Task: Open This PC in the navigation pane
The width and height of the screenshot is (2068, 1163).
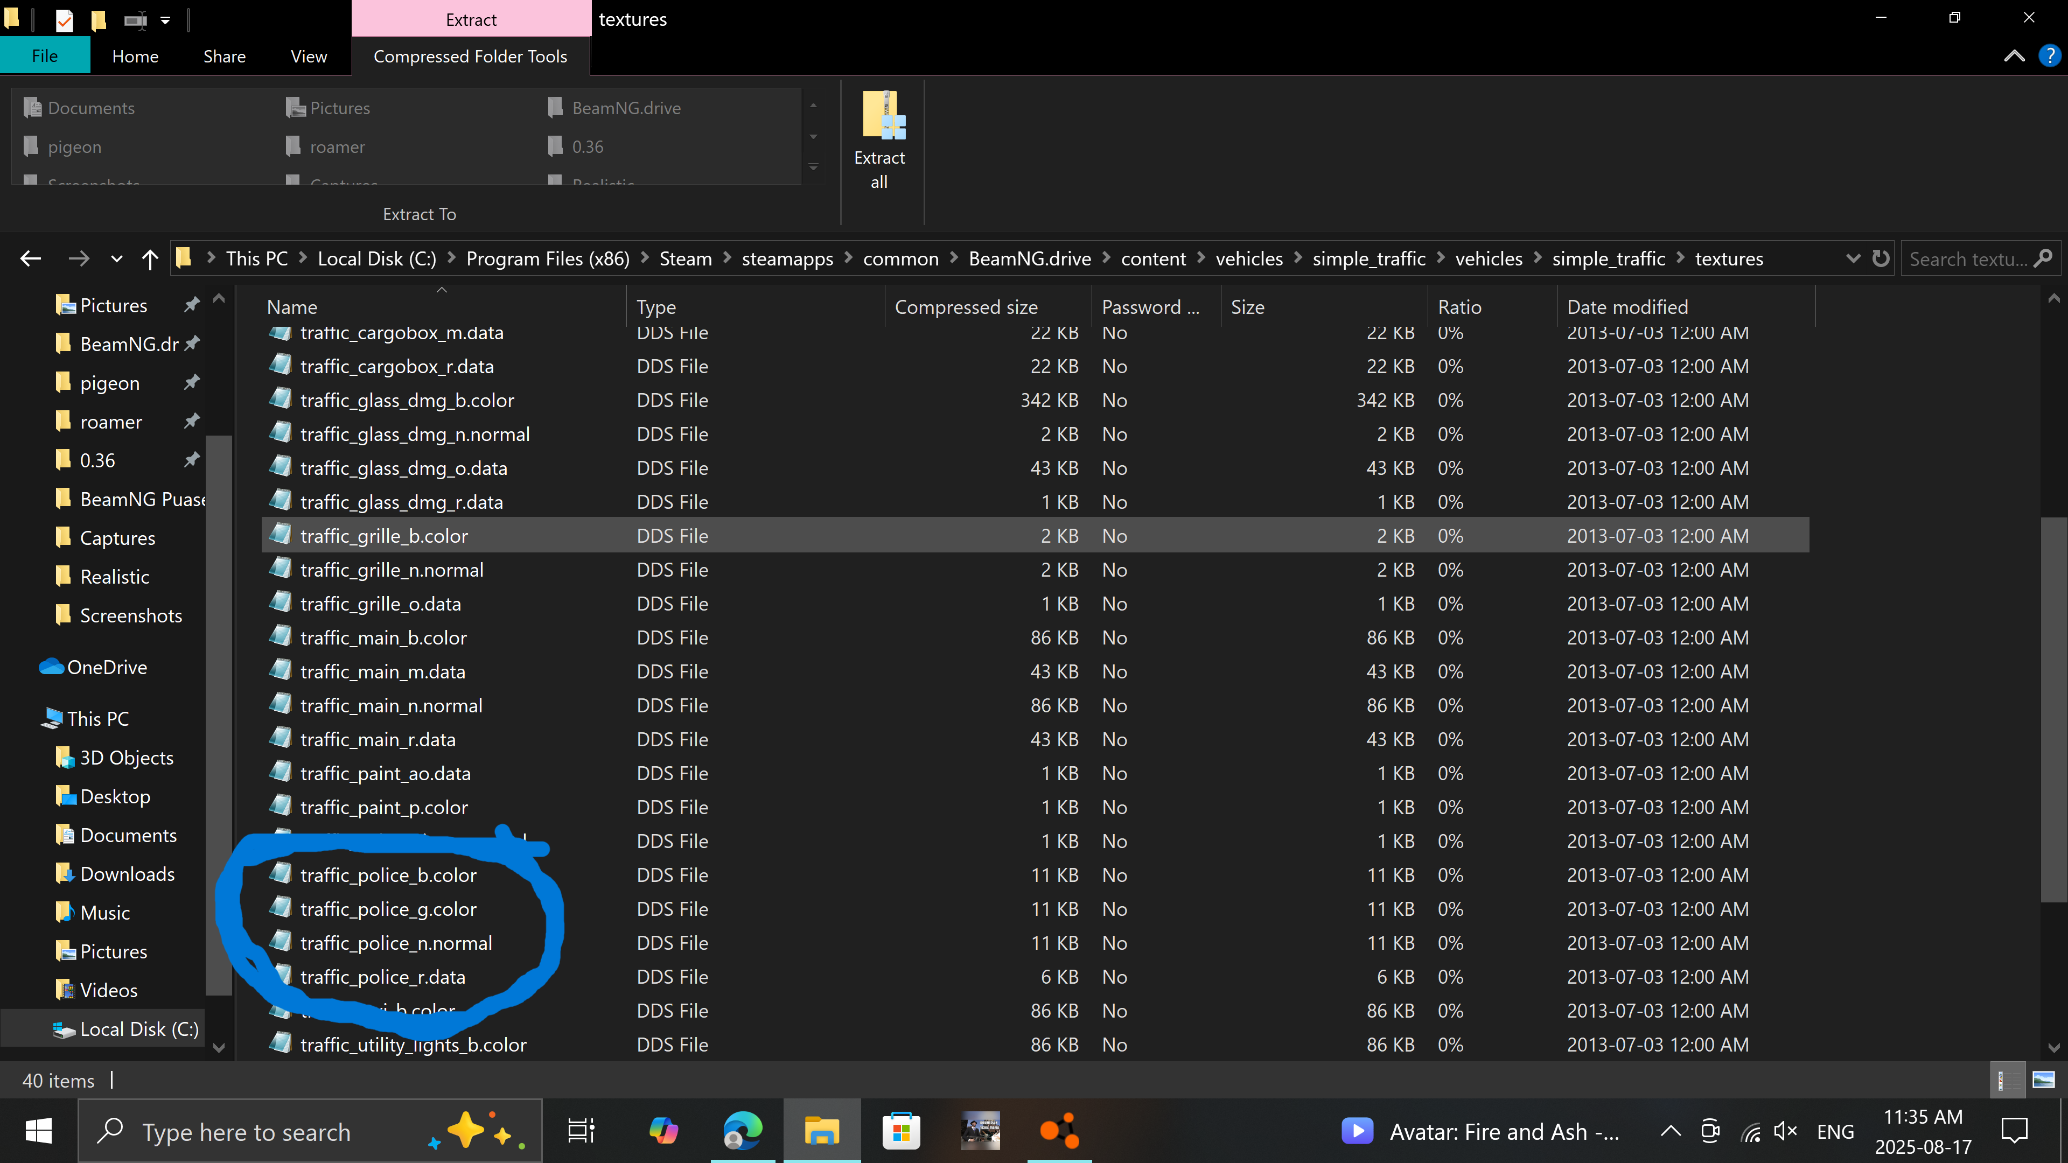Action: [x=85, y=718]
